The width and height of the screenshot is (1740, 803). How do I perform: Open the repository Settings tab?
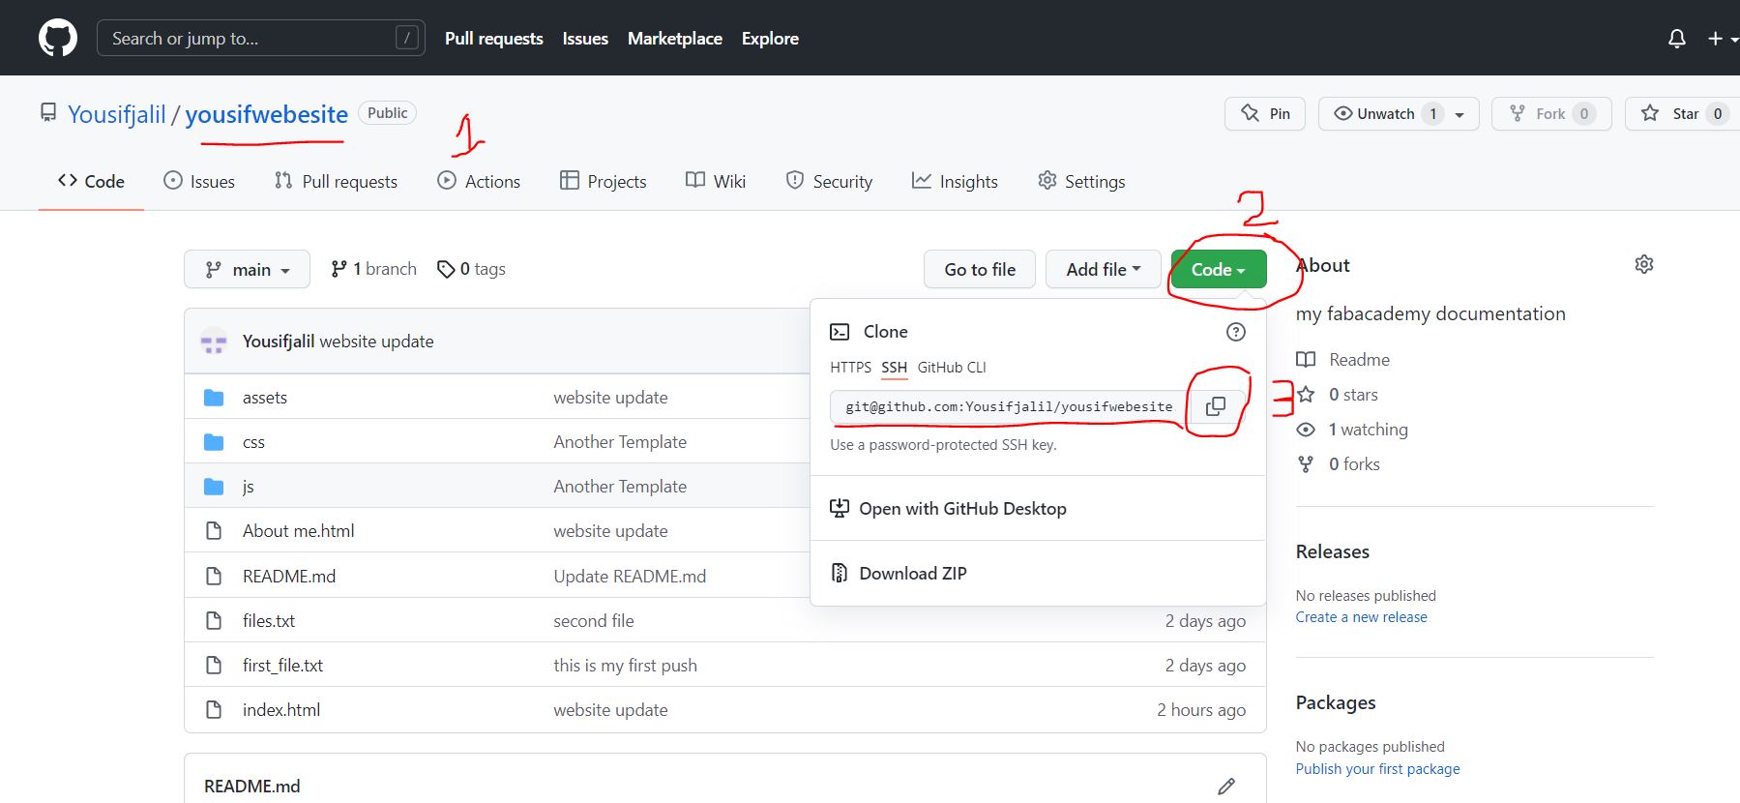(x=1081, y=181)
